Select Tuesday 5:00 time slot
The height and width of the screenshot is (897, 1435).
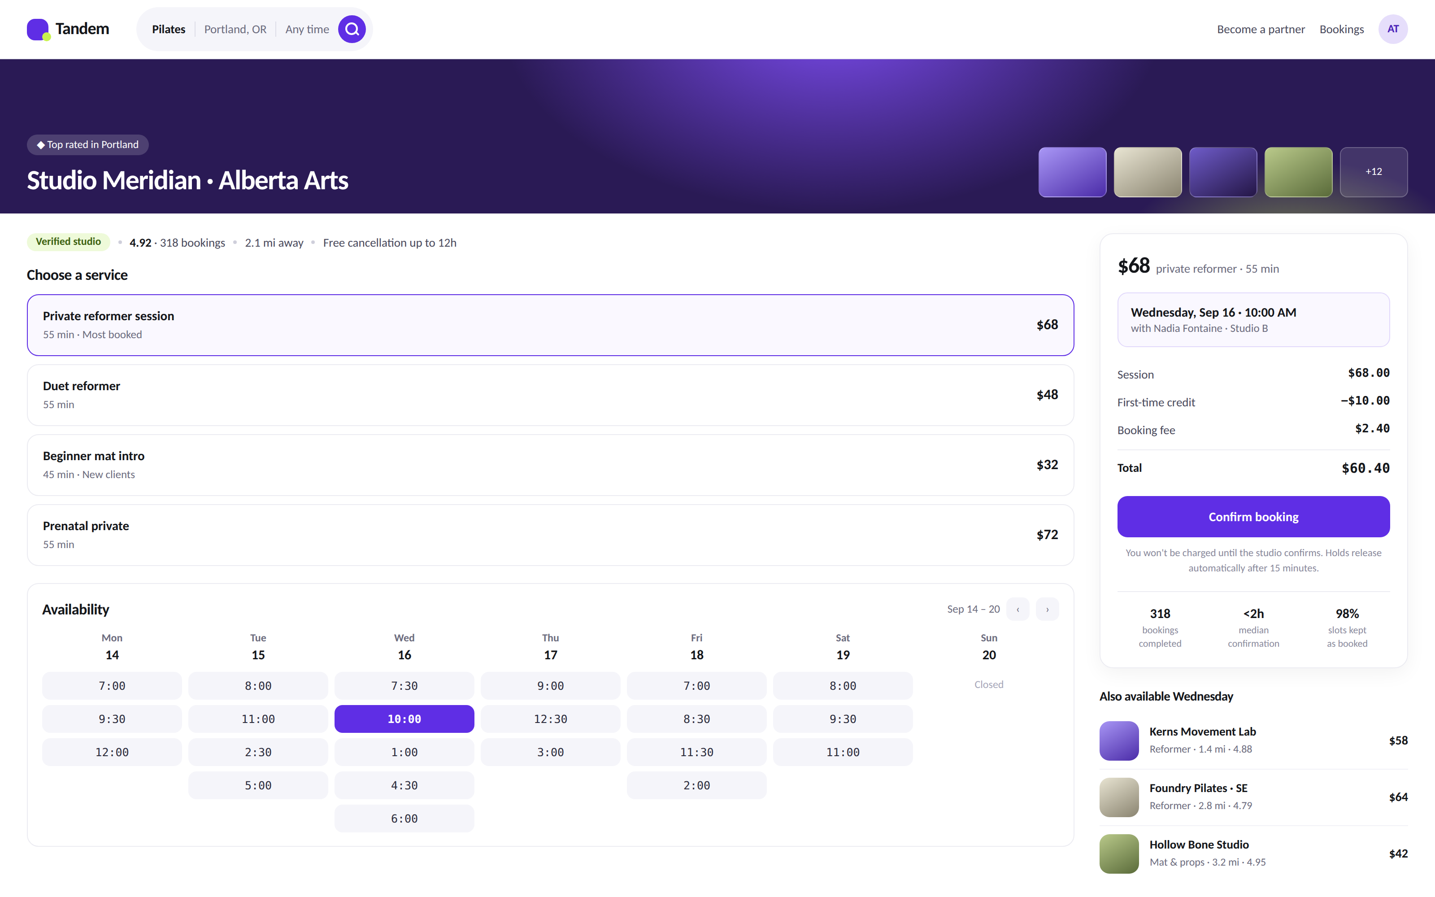(x=258, y=785)
